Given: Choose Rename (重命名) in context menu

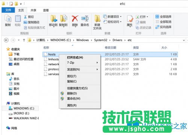Looking at the screenshot, I should click(80, 99).
